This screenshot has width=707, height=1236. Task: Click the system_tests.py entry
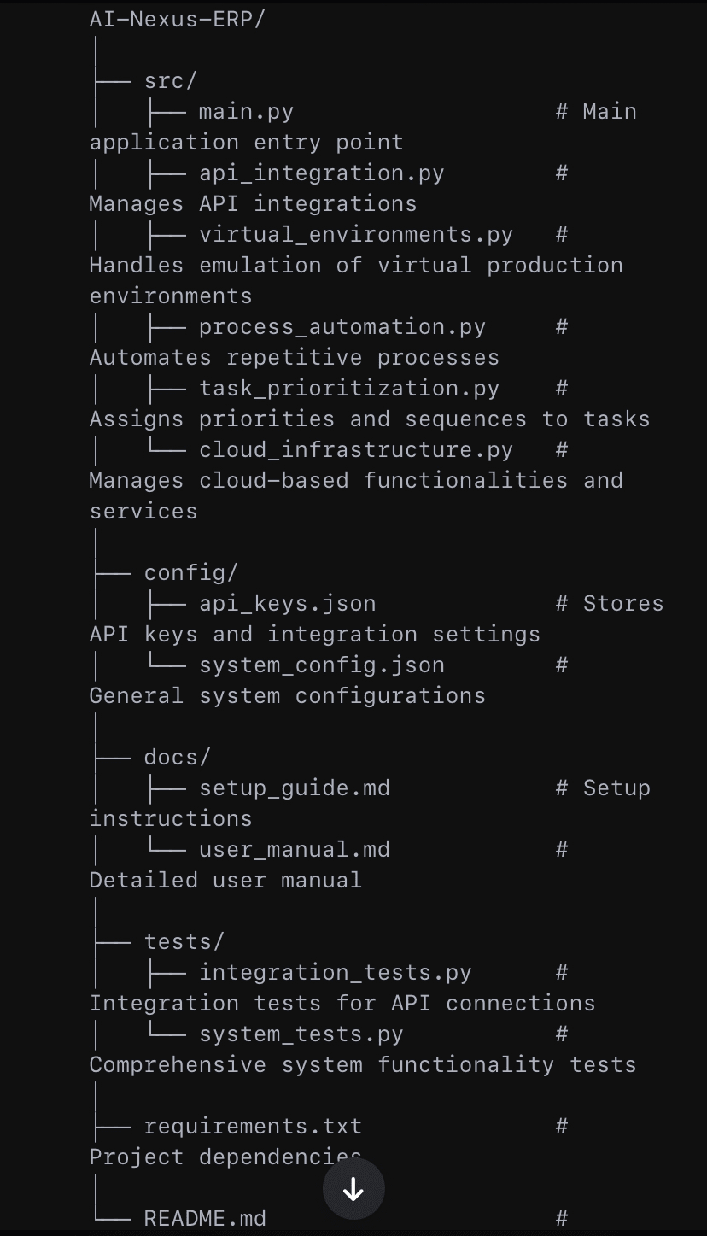click(301, 1034)
